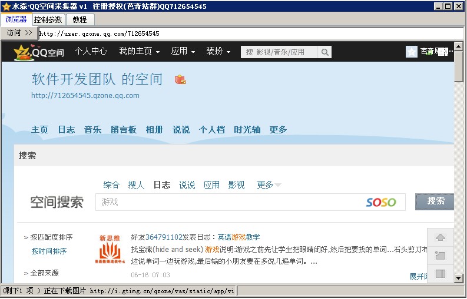Open friend 364791102 profile link

tap(164, 237)
